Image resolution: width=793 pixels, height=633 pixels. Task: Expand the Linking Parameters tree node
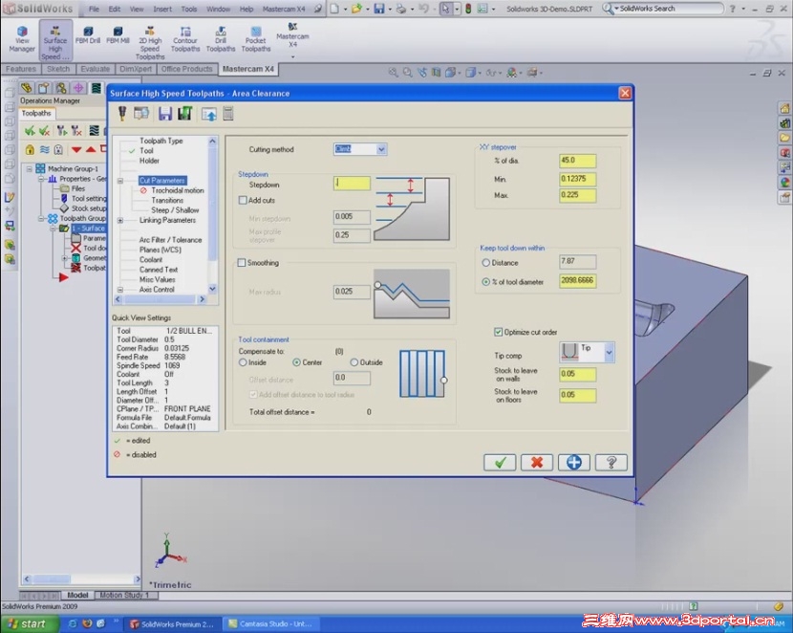[120, 220]
